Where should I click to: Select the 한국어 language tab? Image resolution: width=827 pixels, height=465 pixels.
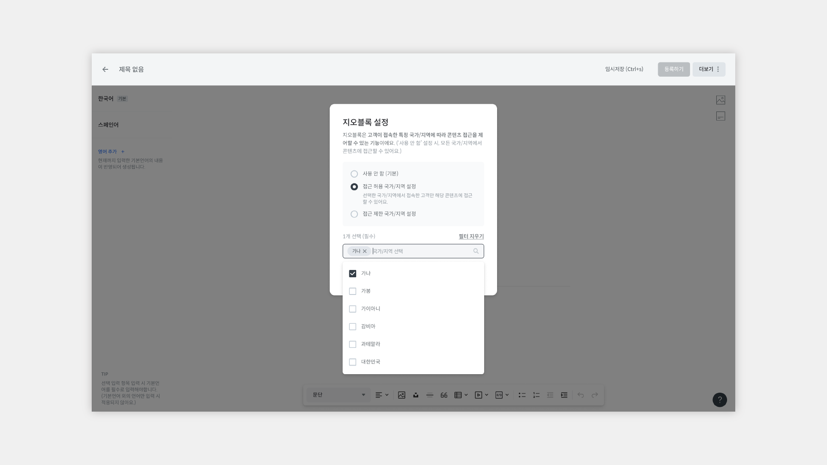106,99
